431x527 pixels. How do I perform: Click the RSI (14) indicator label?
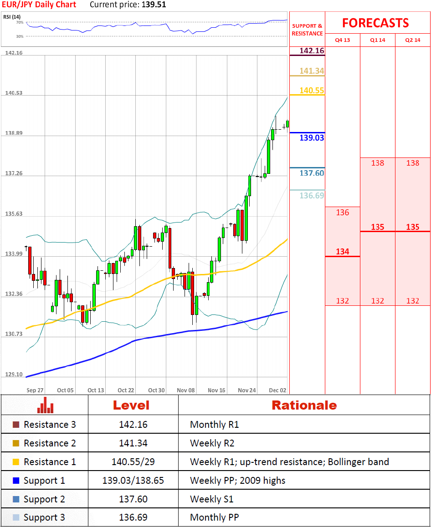[12, 17]
